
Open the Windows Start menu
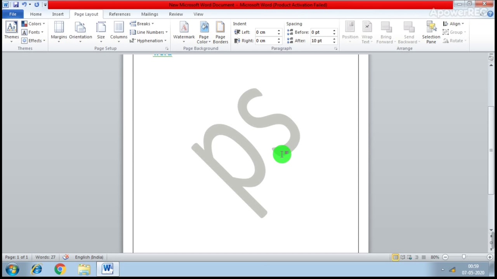12,269
